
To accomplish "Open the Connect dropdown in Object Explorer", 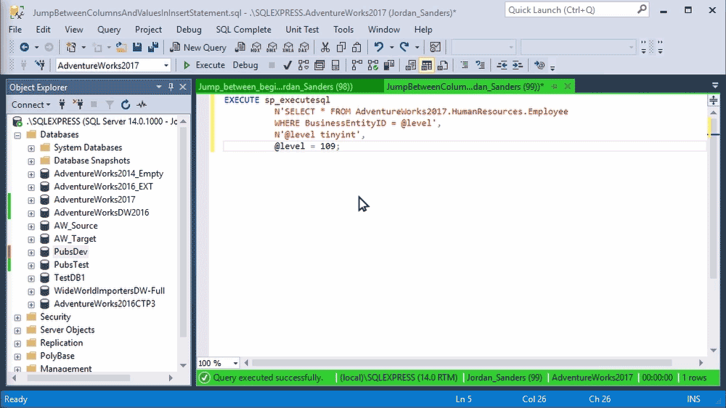I will 30,105.
